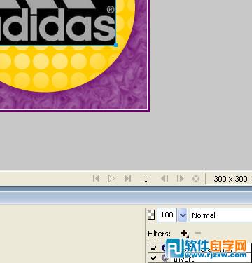The image size is (252, 263).
Task: Open the opacity slider dropdown arrow
Action: pyautogui.click(x=183, y=215)
